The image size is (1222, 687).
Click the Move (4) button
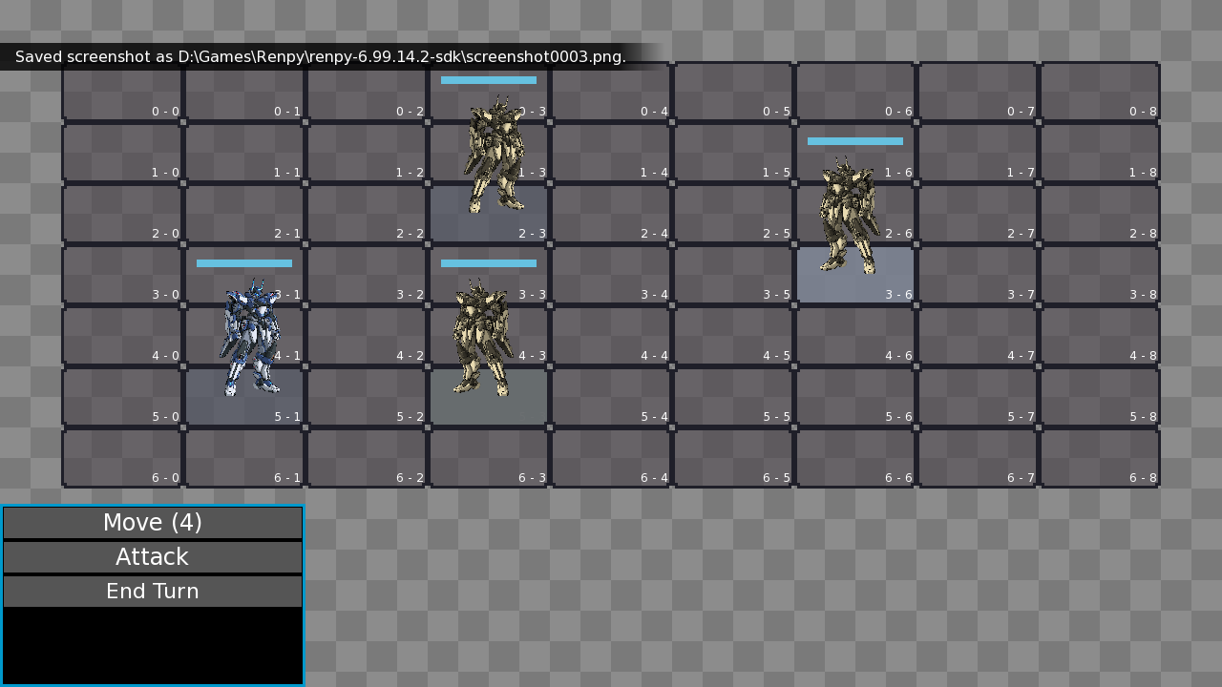[x=153, y=523]
